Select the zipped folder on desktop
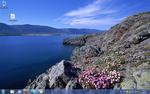The width and height of the screenshot is (150, 94). point(13,18)
